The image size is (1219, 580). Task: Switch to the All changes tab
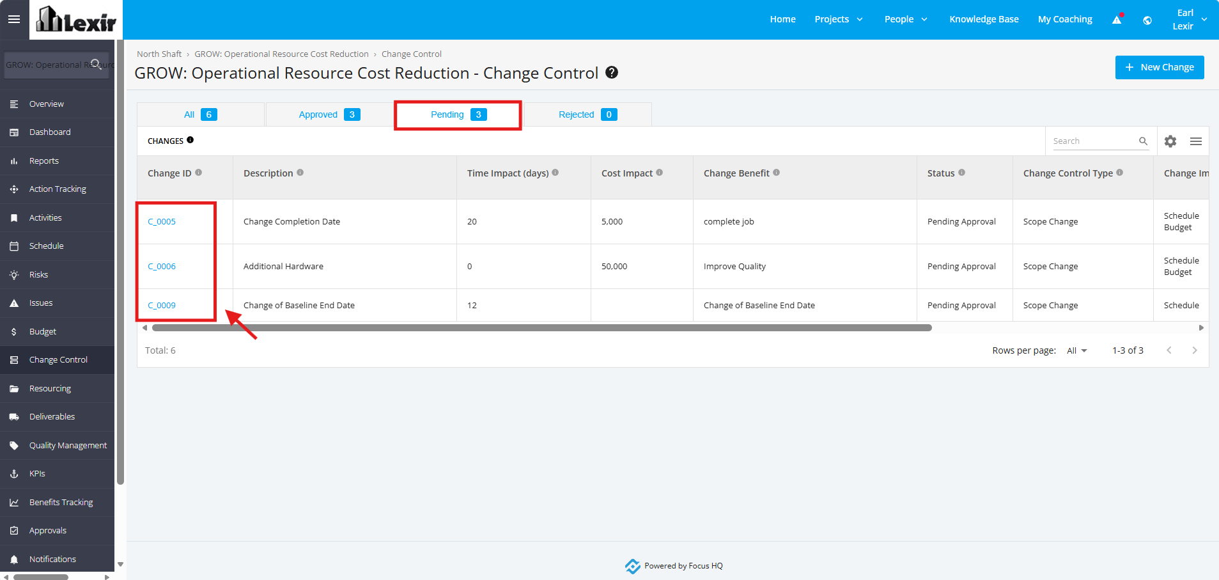coord(201,114)
